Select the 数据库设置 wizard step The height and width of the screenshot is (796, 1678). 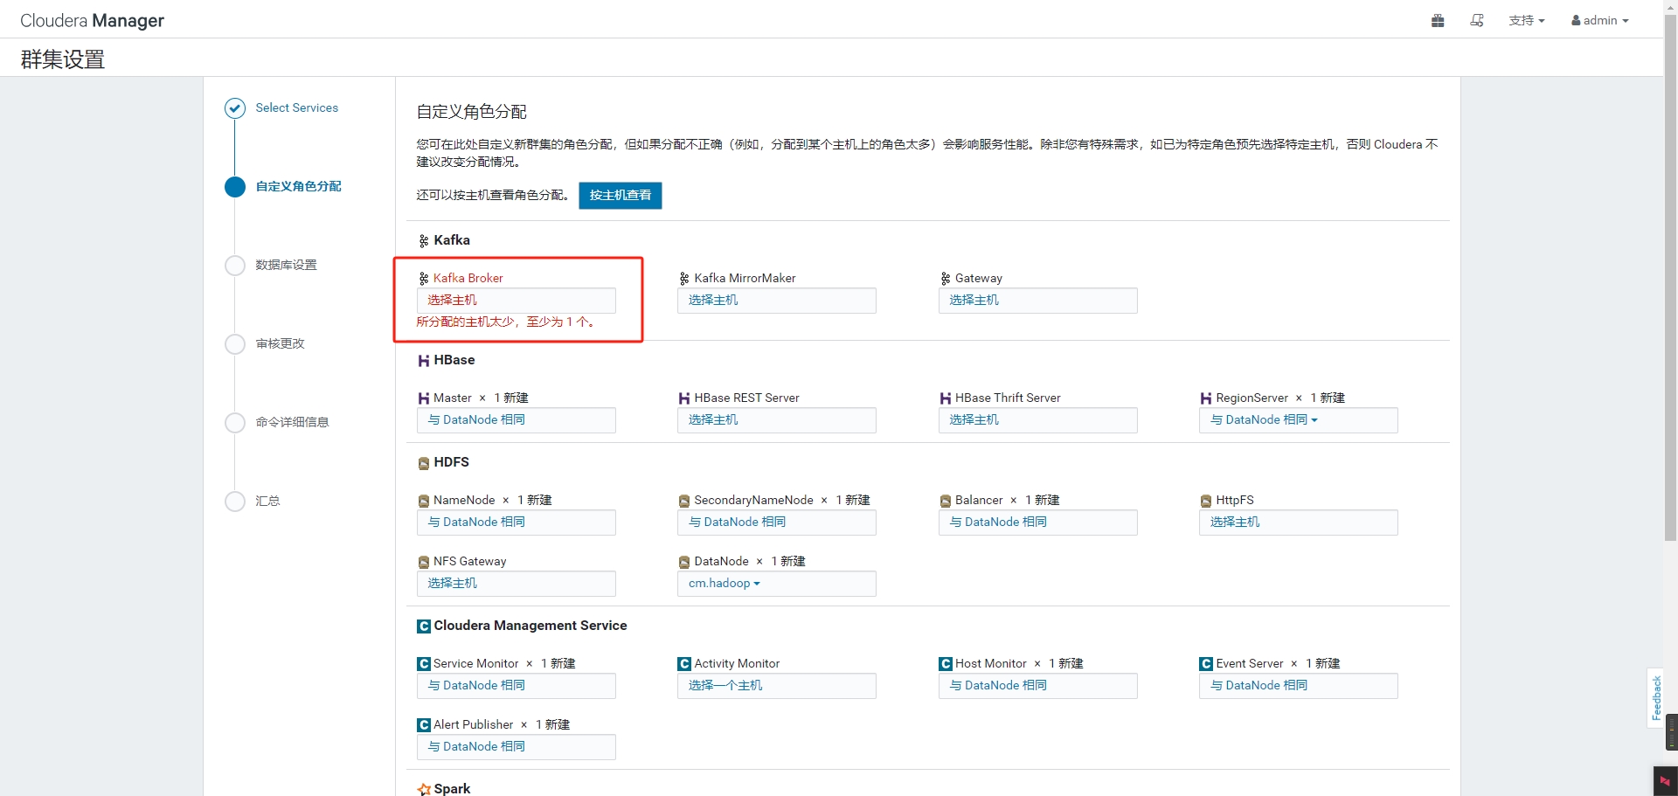(286, 265)
